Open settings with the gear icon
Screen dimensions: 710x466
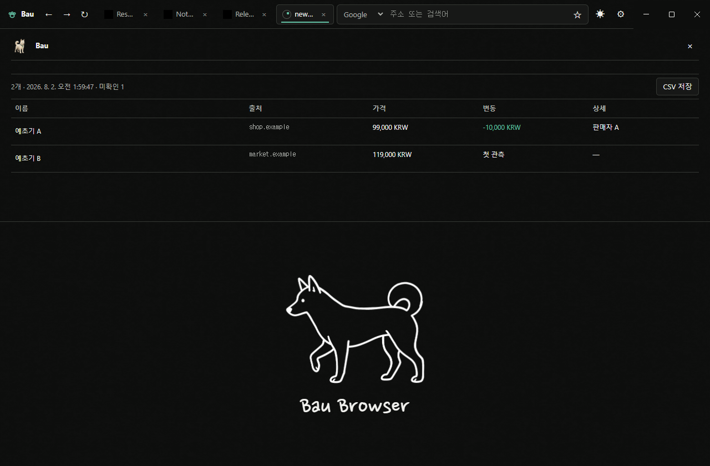[621, 14]
